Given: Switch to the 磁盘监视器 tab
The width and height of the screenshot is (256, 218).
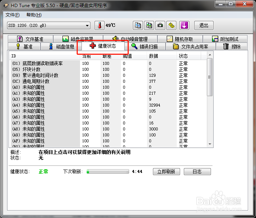Looking at the screenshot, I should pyautogui.click(x=78, y=39).
